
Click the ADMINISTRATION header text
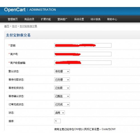point(43,10)
